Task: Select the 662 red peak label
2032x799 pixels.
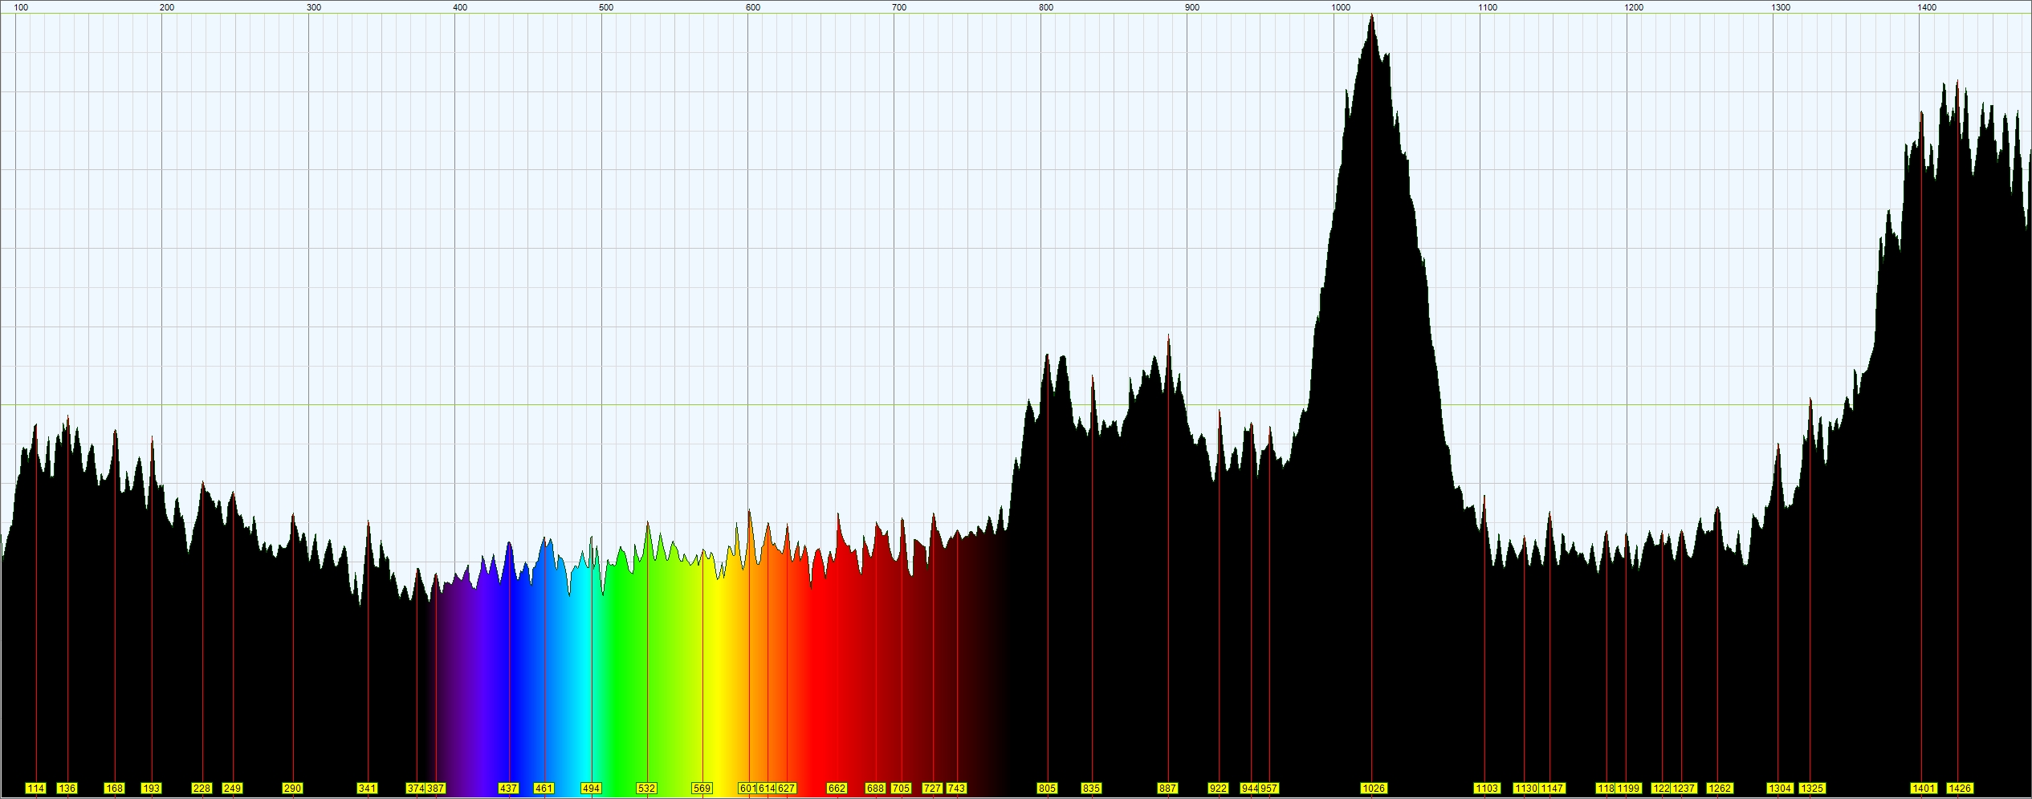Action: (x=837, y=789)
